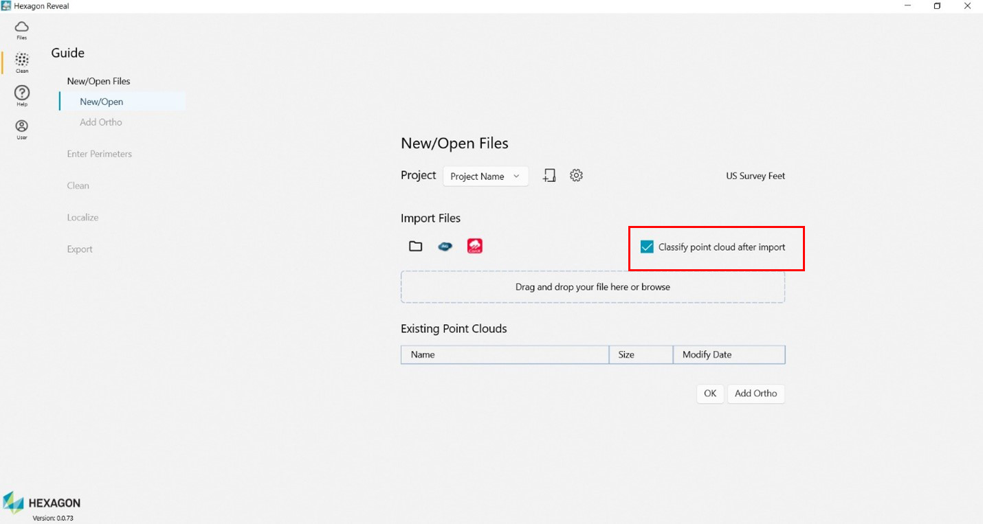Uncheck Classify point cloud after import
This screenshot has width=983, height=524.
tap(647, 247)
